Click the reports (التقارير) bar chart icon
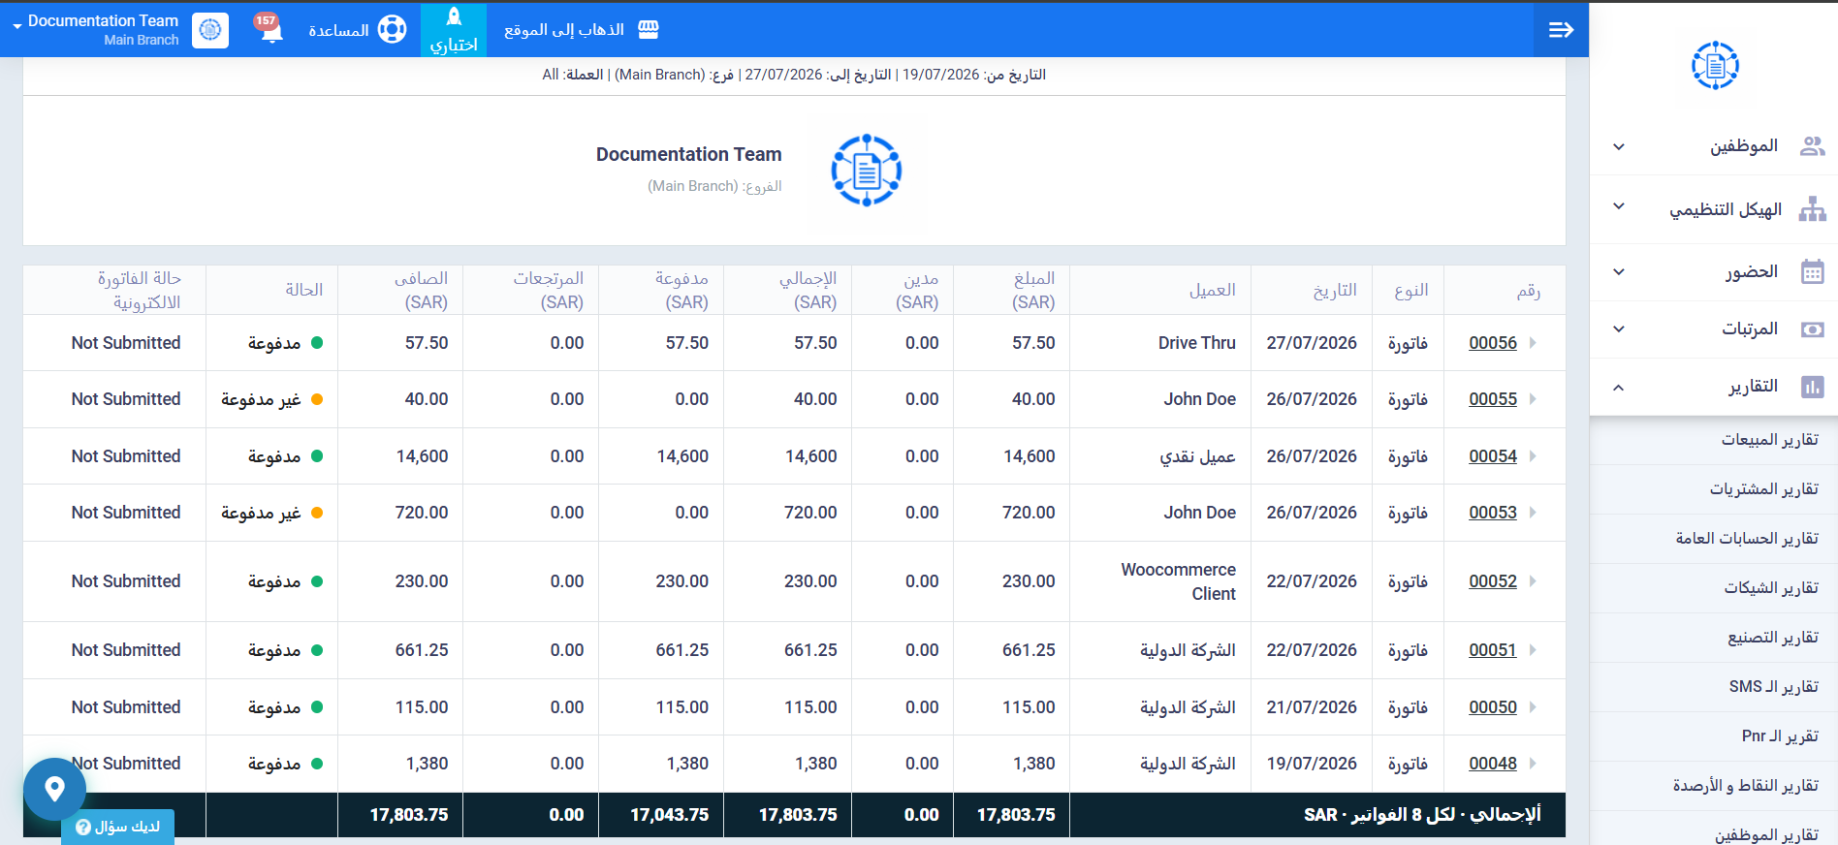Viewport: 1838px width, 845px height. click(x=1812, y=387)
